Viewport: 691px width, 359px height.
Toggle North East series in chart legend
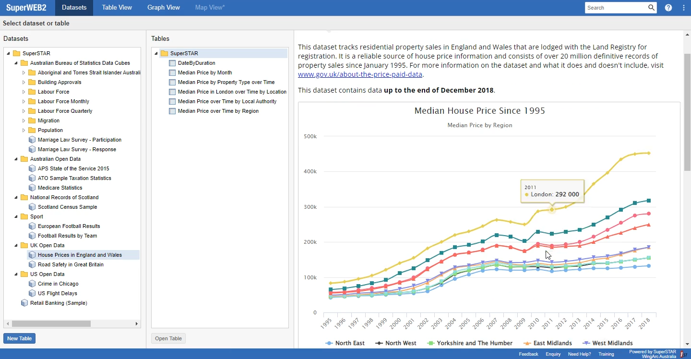345,343
